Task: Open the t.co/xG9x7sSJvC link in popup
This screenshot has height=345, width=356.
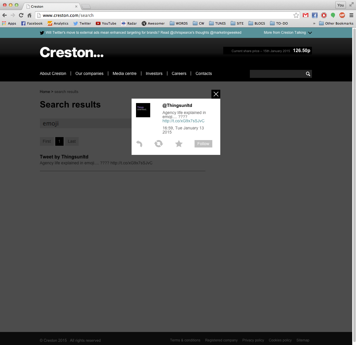Action: 183,121
